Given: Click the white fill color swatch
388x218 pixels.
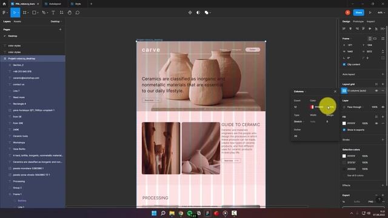Looking at the screenshot, I should coord(344,124).
